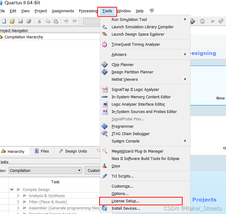Click the Undo toolbar icon
This screenshot has width=226, height=214.
(x=66, y=21)
